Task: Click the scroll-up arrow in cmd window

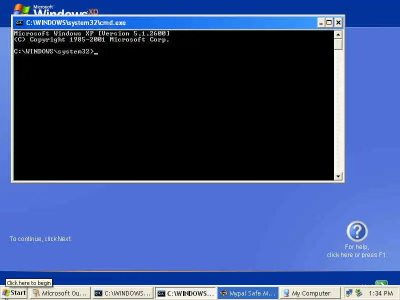Action: (338, 34)
